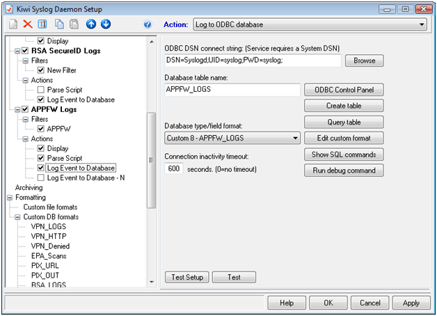Click the Rename toolbar icon

point(42,24)
